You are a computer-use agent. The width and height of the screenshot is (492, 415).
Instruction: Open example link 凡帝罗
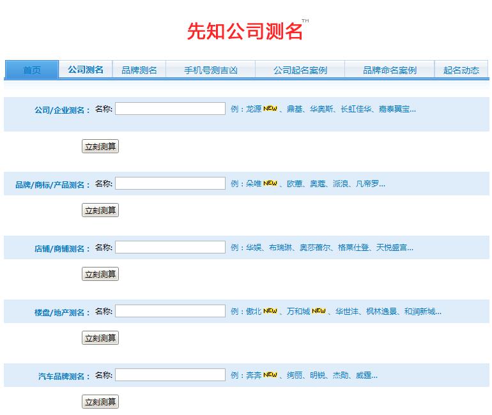367,183
